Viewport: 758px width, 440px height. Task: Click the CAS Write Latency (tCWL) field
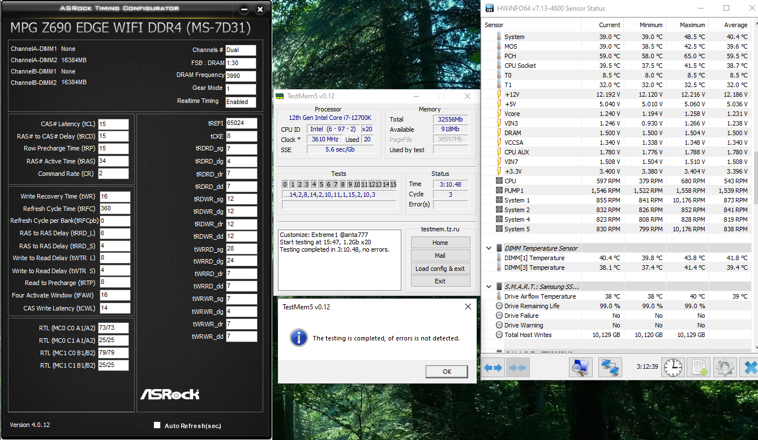(x=115, y=308)
